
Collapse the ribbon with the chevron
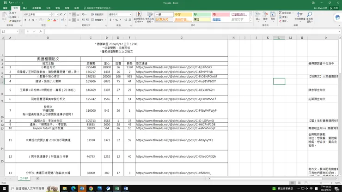point(339,25)
